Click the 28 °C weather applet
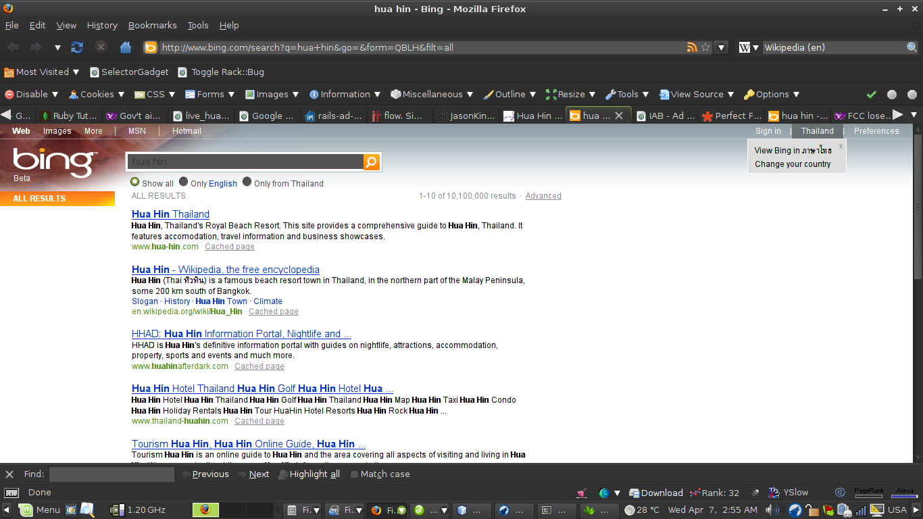The image size is (923, 519). (642, 510)
